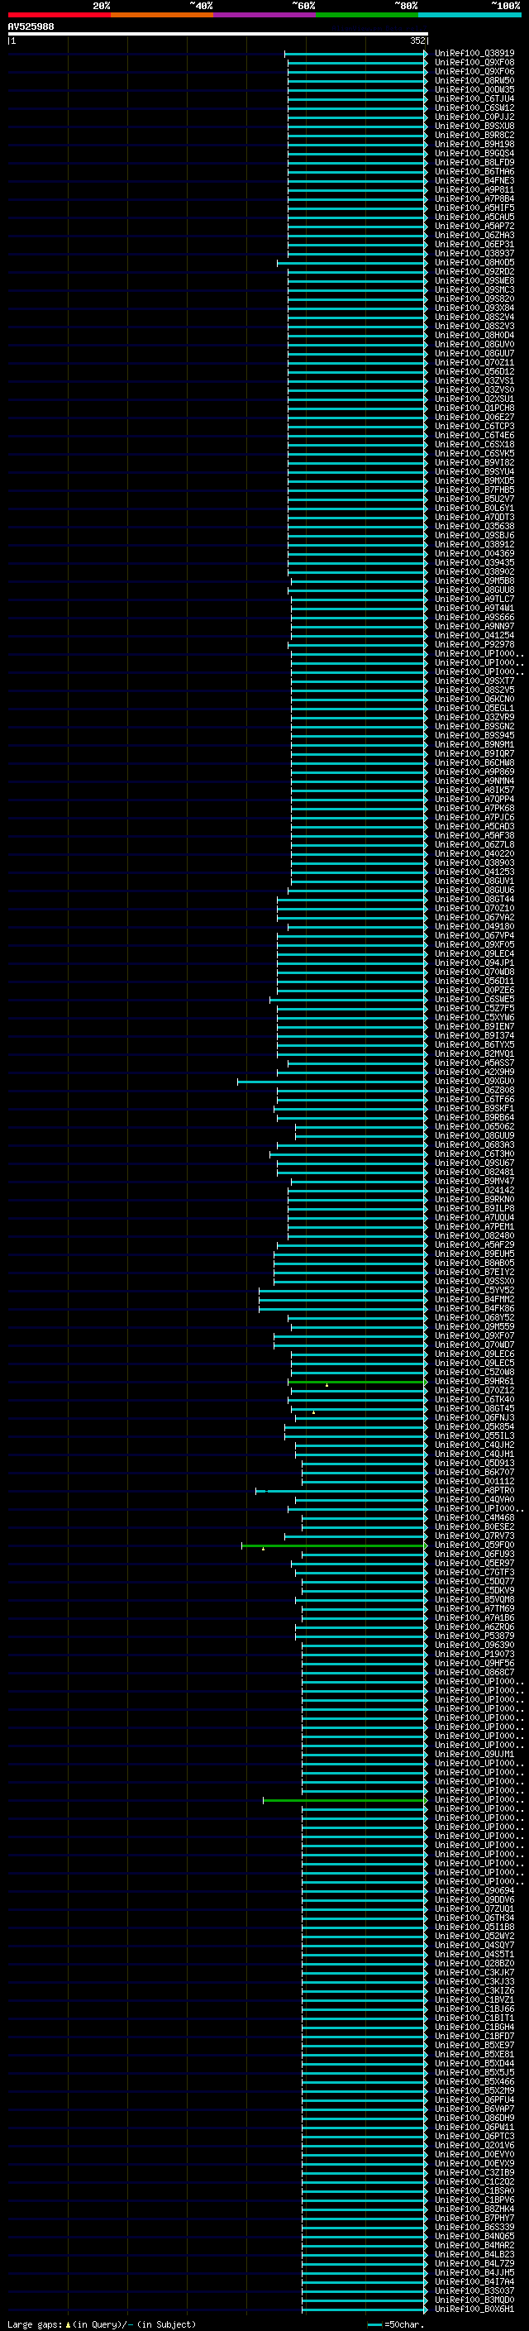Open hit UniRef100_B6VAP7
This screenshot has width=529, height=2331.
coord(474,2109)
